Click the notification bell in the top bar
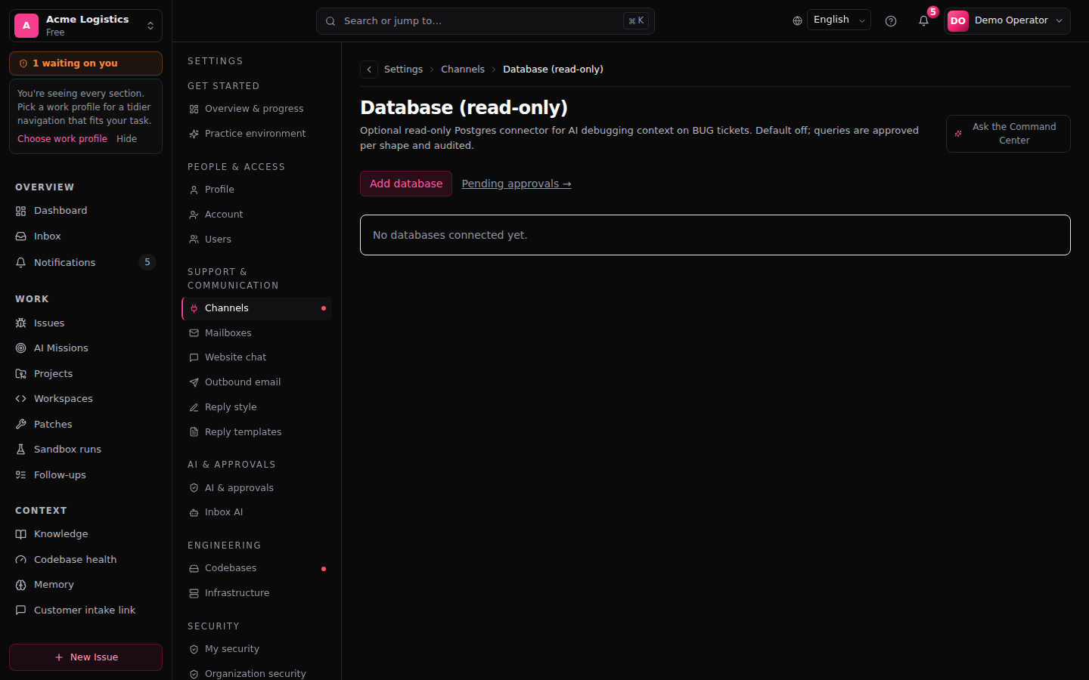 923,21
